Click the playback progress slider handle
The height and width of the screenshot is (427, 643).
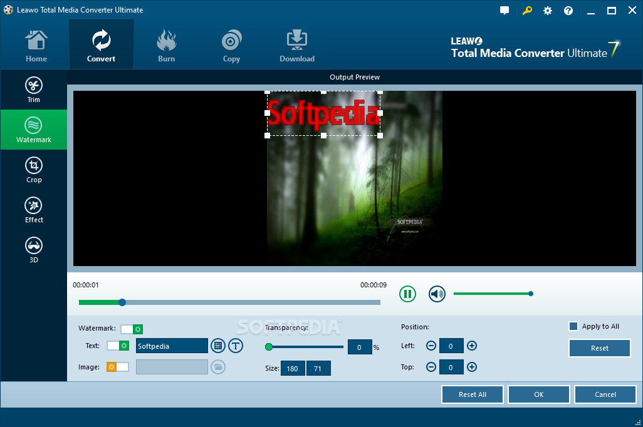point(122,302)
